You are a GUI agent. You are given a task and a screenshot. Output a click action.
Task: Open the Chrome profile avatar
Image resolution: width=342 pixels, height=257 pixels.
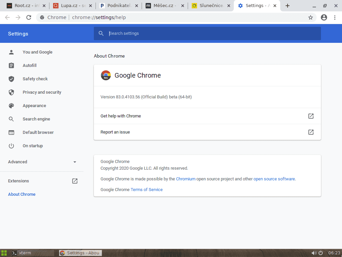point(324,17)
